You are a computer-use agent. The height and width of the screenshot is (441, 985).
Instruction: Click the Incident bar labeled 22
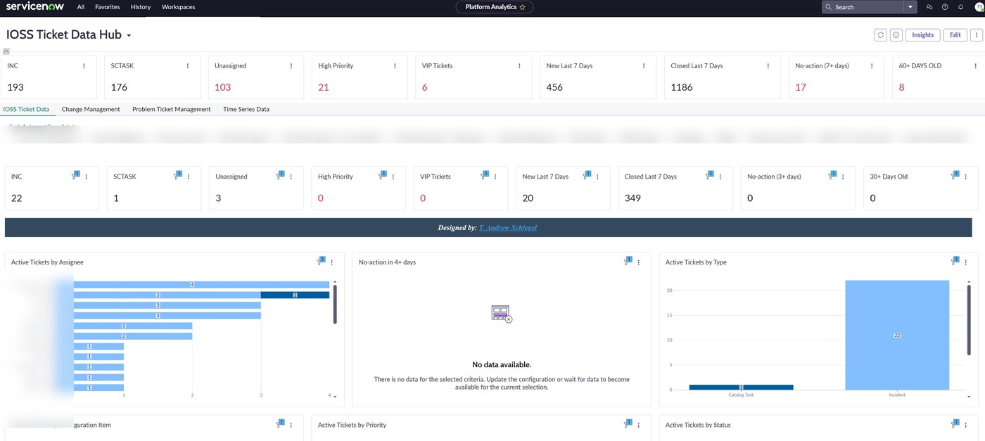(897, 335)
